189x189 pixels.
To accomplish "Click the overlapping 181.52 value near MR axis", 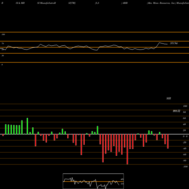I will pos(177,111).
